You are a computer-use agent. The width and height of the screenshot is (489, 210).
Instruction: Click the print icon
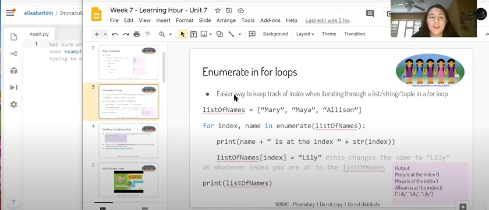tap(137, 34)
